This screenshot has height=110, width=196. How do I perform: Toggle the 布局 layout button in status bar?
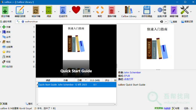tap(176, 108)
